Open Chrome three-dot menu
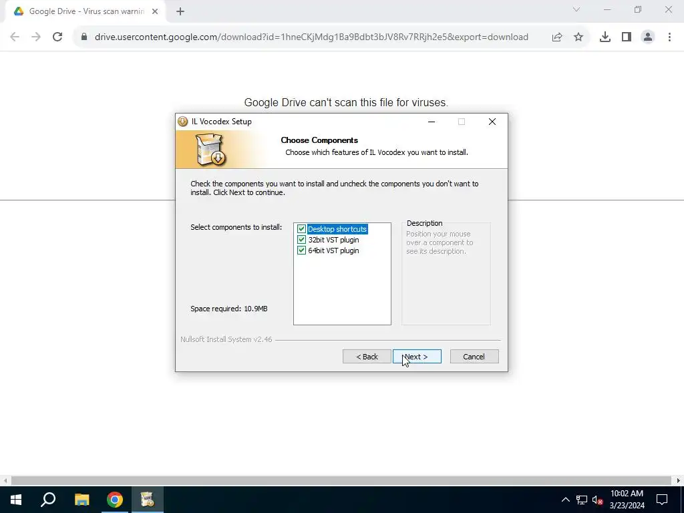This screenshot has height=513, width=684. point(669,37)
